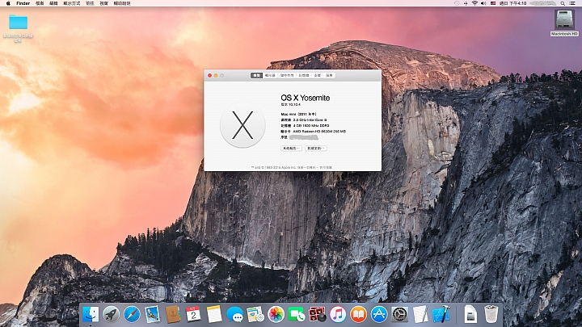Open Contacts book icon in dock
Viewport: 582px width, 327px height.
click(173, 314)
